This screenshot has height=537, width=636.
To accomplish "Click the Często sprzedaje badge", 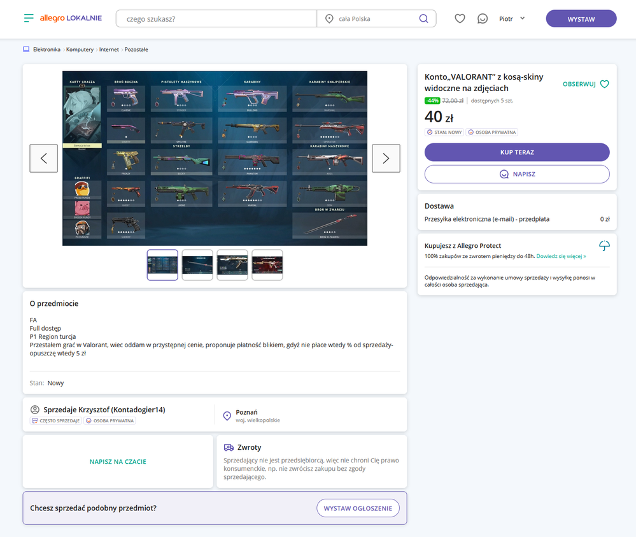I will (x=55, y=421).
